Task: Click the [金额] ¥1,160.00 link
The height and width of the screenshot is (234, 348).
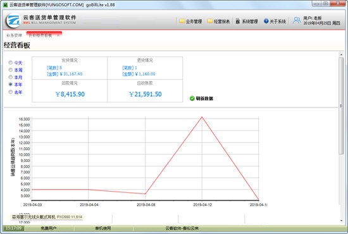Action: (139, 74)
